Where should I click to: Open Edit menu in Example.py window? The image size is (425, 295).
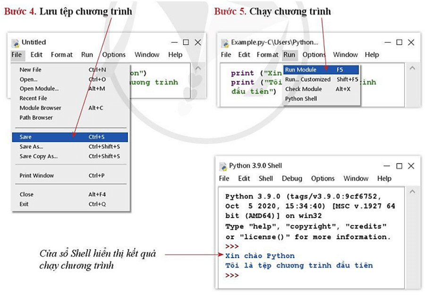click(244, 54)
